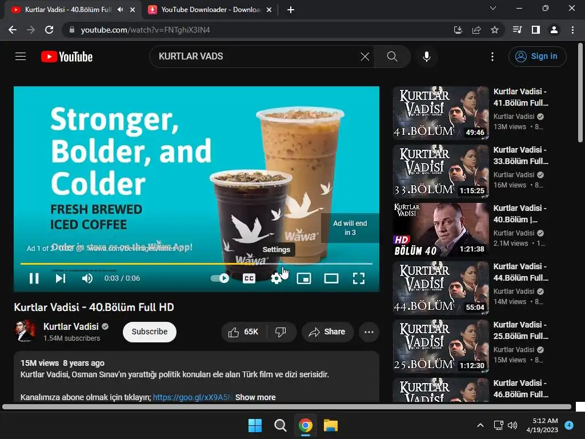Screen dimensions: 585x439
Task: Open player Settings gear
Action: (276, 278)
